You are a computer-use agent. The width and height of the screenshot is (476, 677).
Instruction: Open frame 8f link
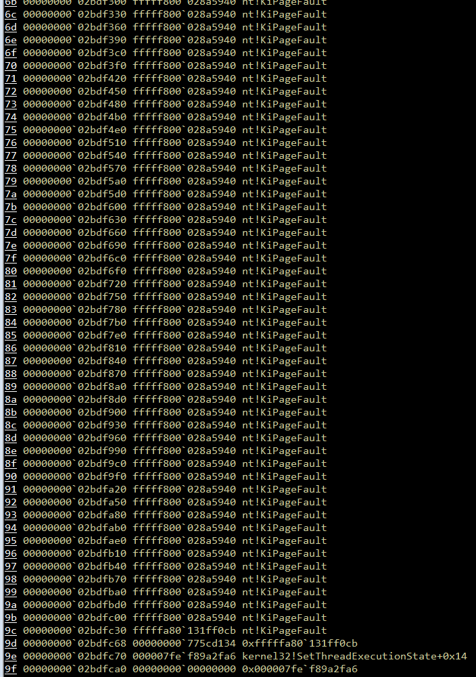(11, 463)
